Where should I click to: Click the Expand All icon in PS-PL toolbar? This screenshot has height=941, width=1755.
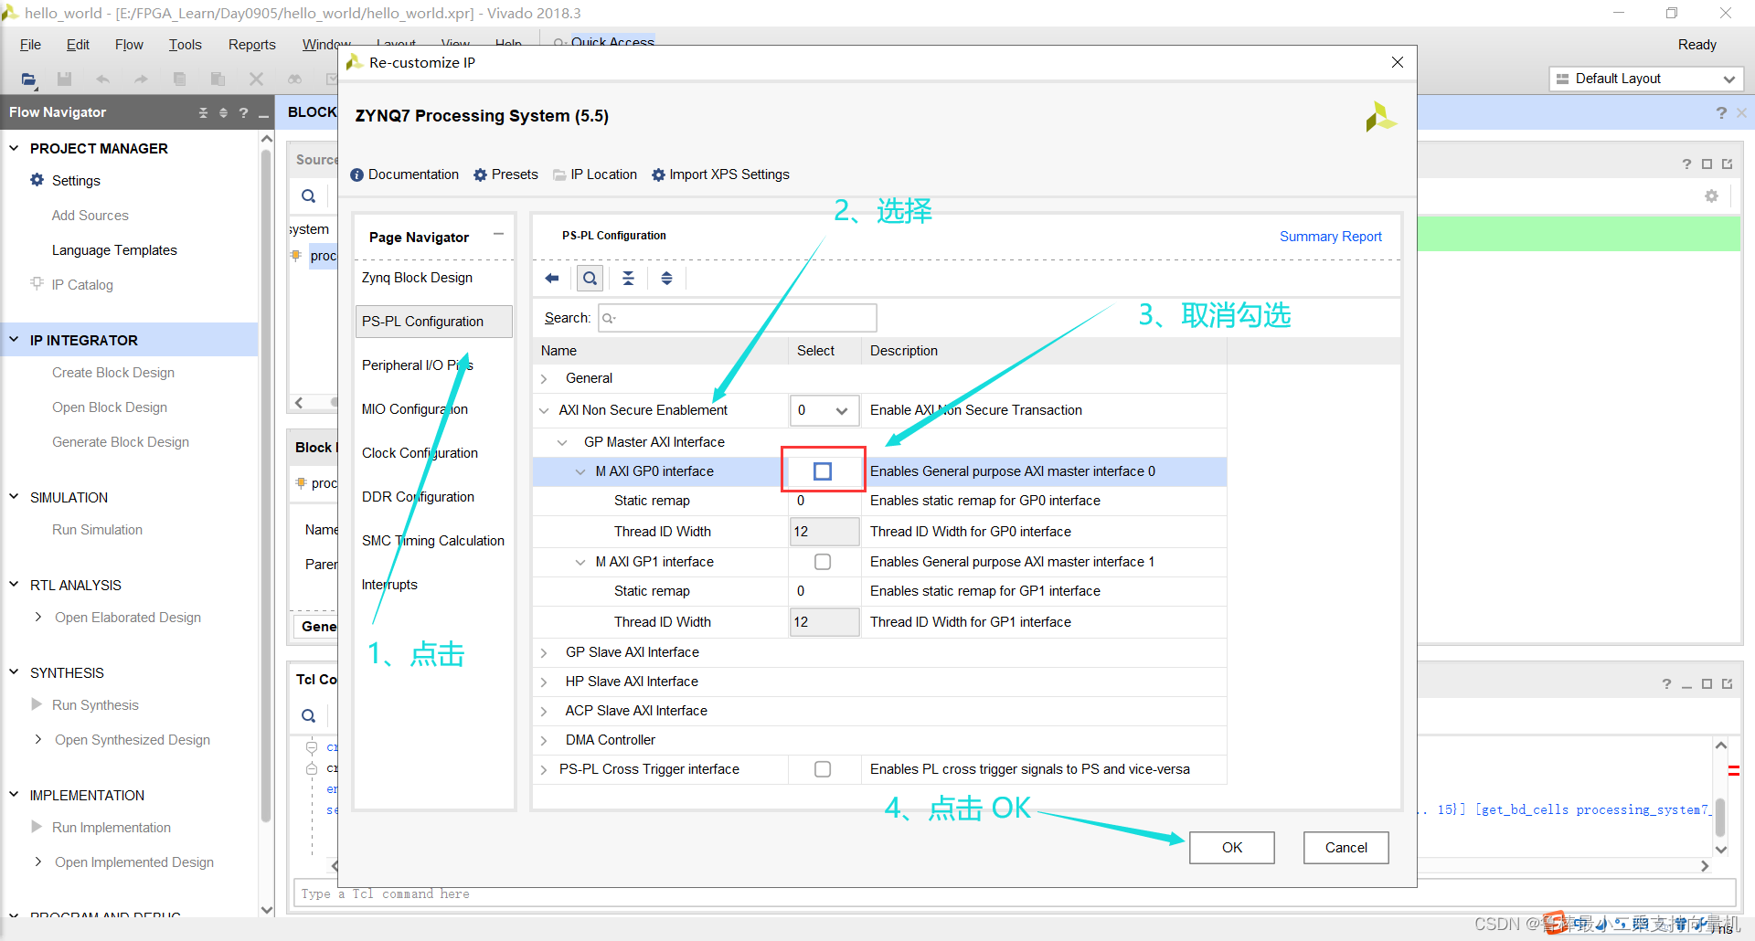point(666,278)
